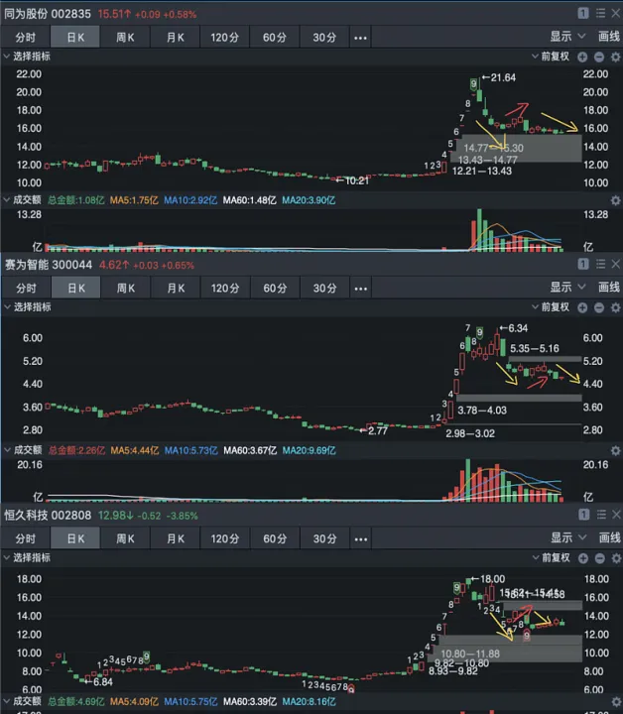Image resolution: width=623 pixels, height=714 pixels.
Task: Click 赛为智能 300044 stock title
Action: pos(49,265)
